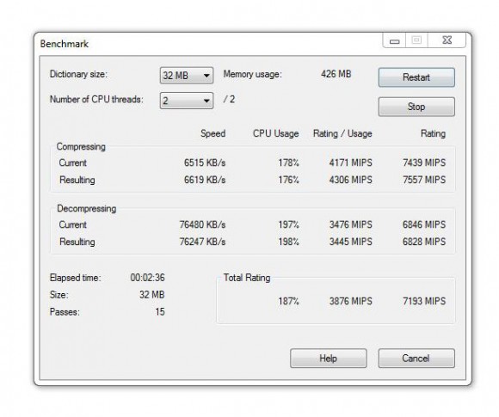
Task: Click the 3445 MIPS rating/usage value
Action: (350, 242)
